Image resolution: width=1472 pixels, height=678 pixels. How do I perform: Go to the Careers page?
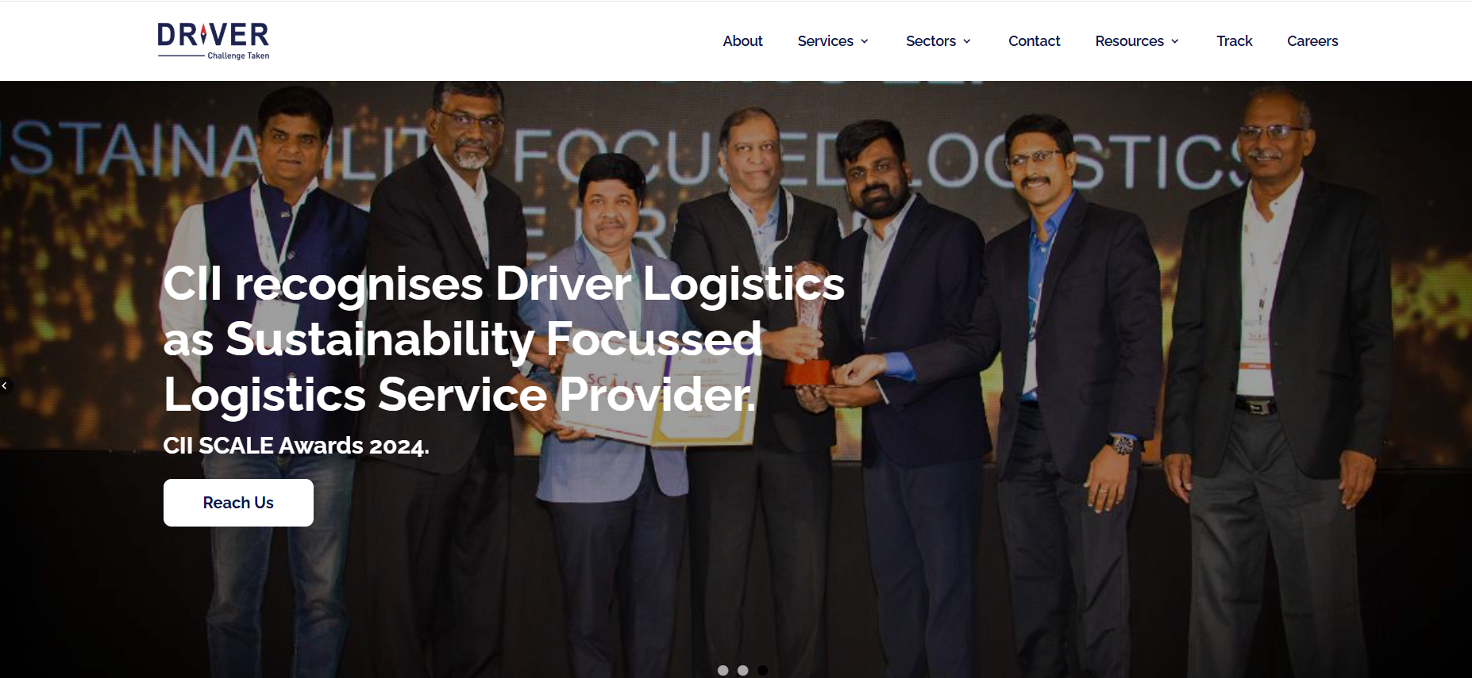click(1312, 40)
